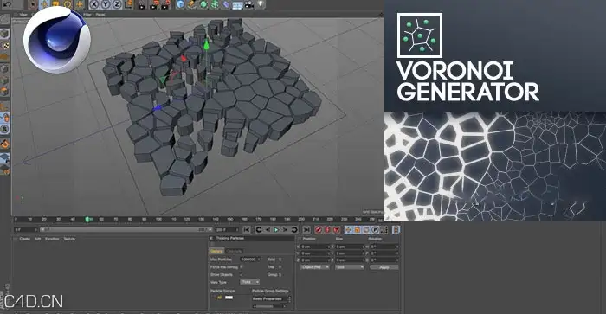Image resolution: width=606 pixels, height=314 pixels.
Task: Select the Rotate tool
Action: point(68,4)
